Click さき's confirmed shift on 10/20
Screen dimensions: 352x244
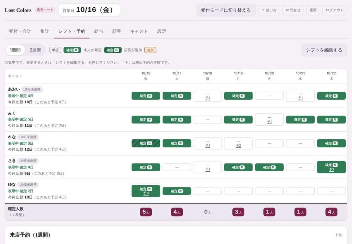(269, 167)
